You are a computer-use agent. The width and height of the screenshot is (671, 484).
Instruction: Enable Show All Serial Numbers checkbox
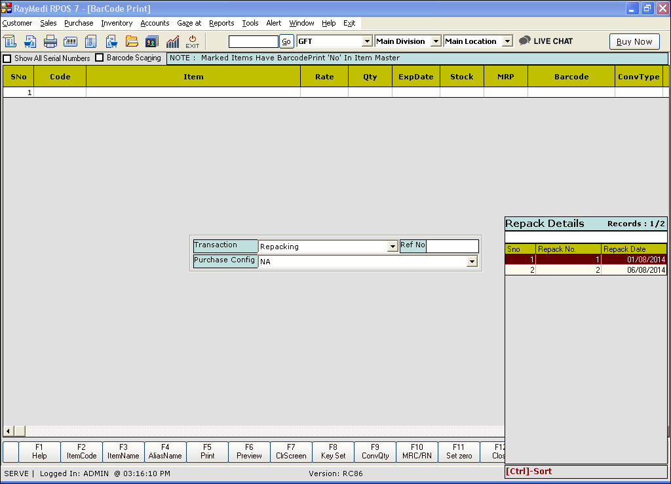7,58
